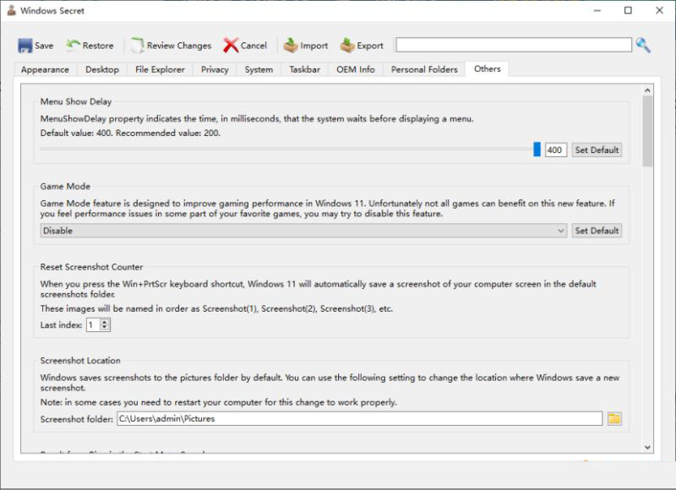The width and height of the screenshot is (676, 490).
Task: Click the Last index spinner box
Action: point(98,324)
